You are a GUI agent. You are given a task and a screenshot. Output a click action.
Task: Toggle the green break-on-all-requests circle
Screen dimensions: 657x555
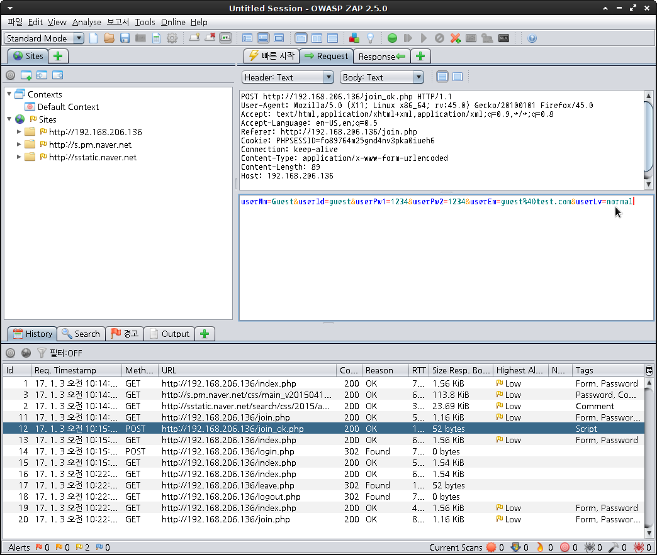pos(392,38)
